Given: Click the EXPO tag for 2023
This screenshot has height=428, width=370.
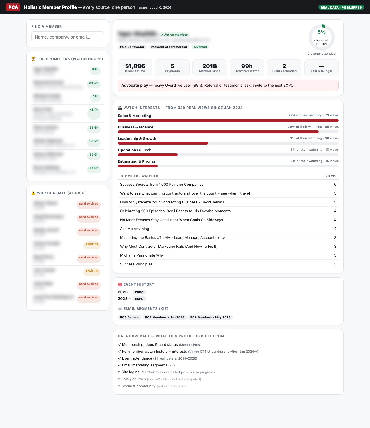Looking at the screenshot, I should 139,292.
